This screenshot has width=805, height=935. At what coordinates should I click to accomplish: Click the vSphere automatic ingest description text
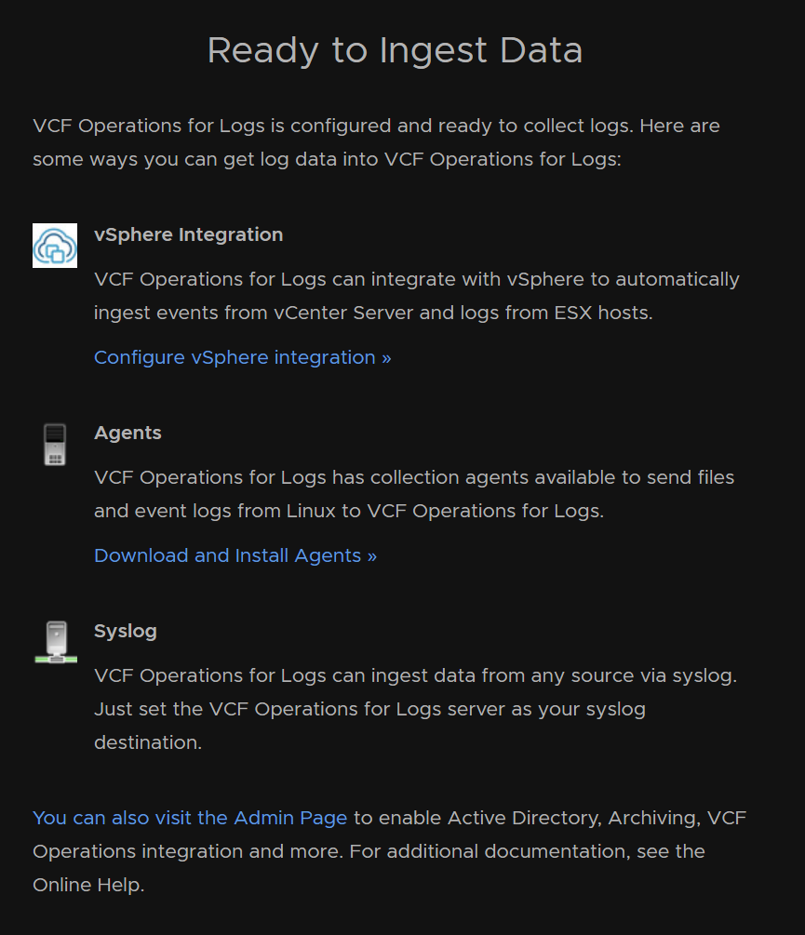417,296
